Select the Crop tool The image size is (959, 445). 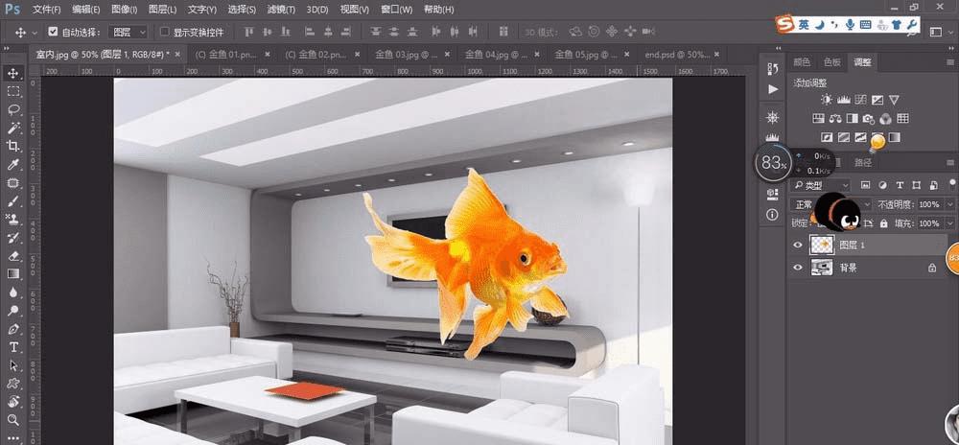pos(13,146)
